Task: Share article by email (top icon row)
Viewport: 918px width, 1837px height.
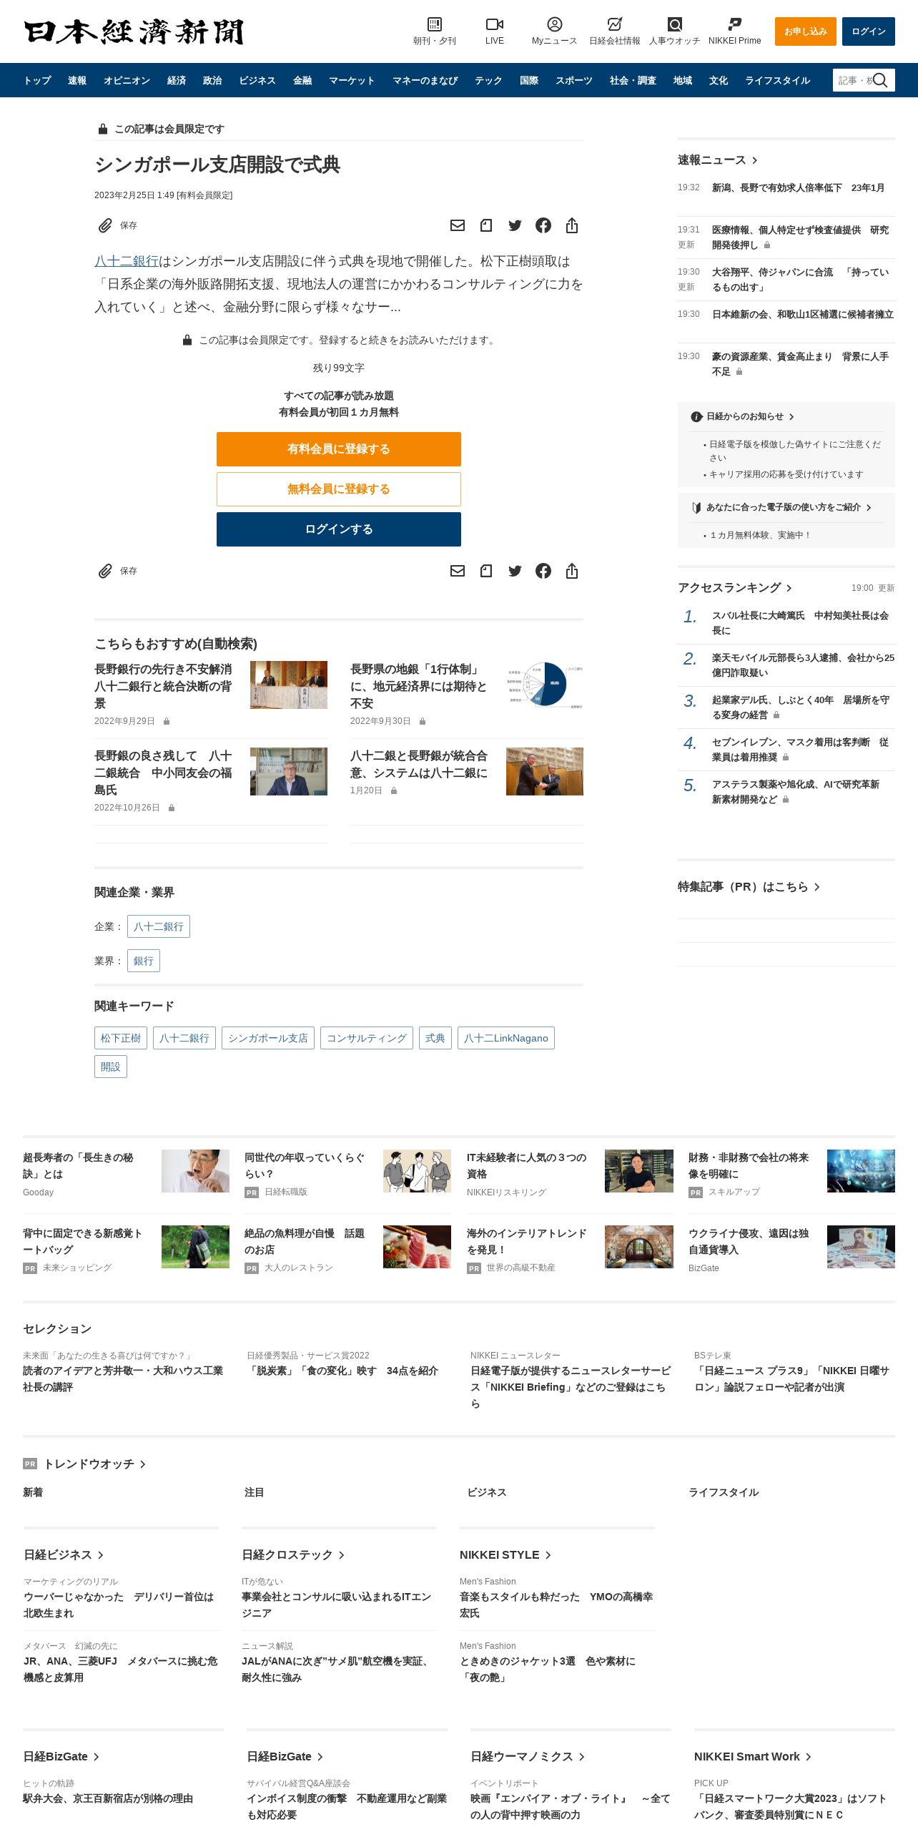Action: [x=458, y=225]
